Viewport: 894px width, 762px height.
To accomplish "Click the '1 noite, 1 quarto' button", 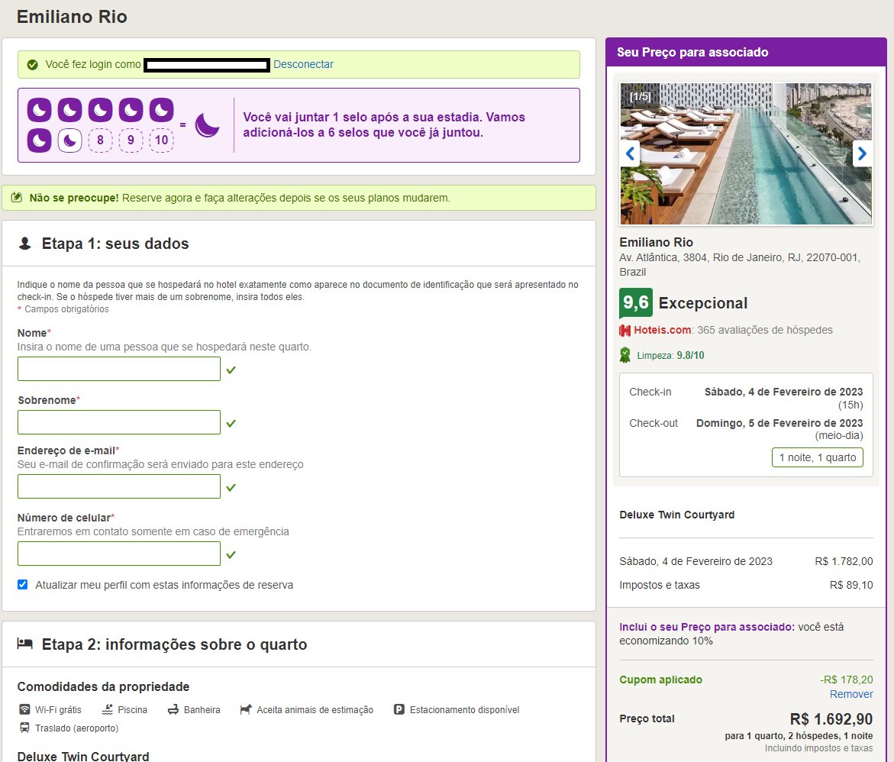I will tap(818, 457).
